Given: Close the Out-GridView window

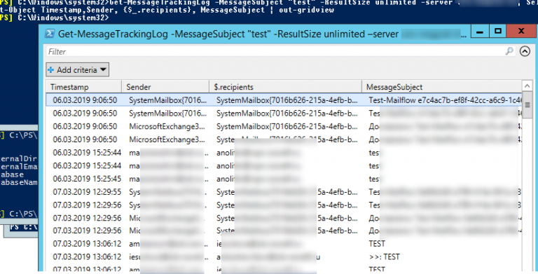Looking at the screenshot, I should tap(521, 32).
